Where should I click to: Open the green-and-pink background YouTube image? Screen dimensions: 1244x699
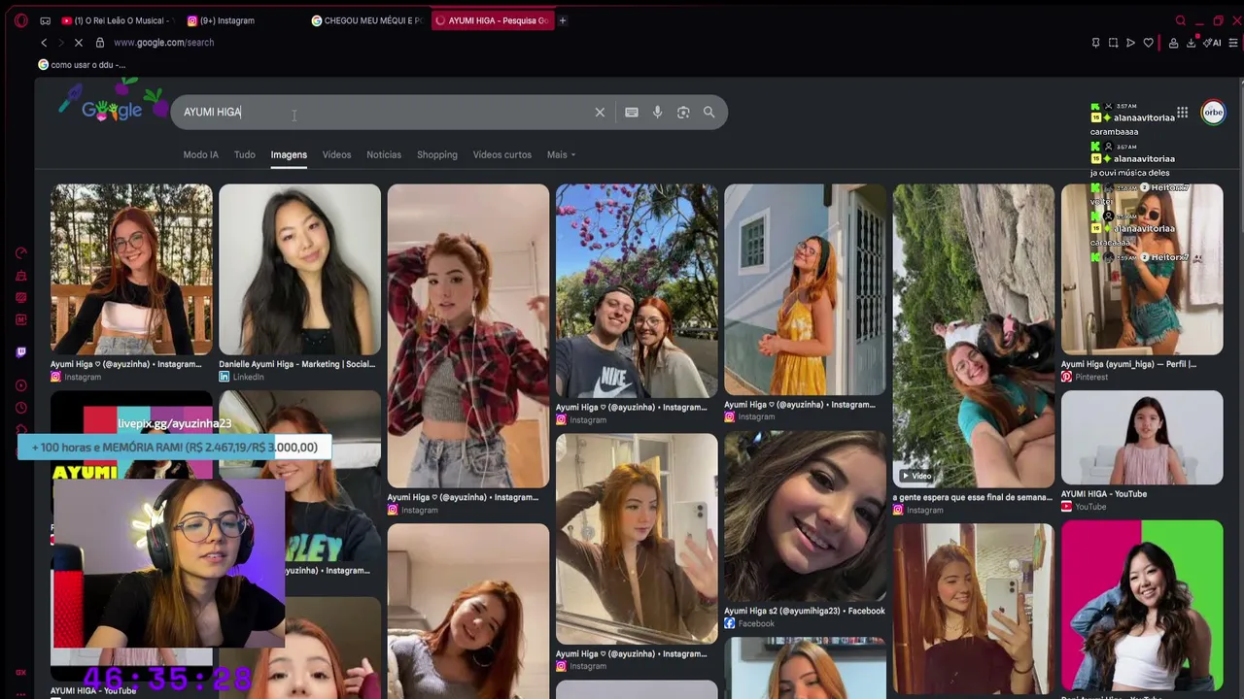(1142, 605)
